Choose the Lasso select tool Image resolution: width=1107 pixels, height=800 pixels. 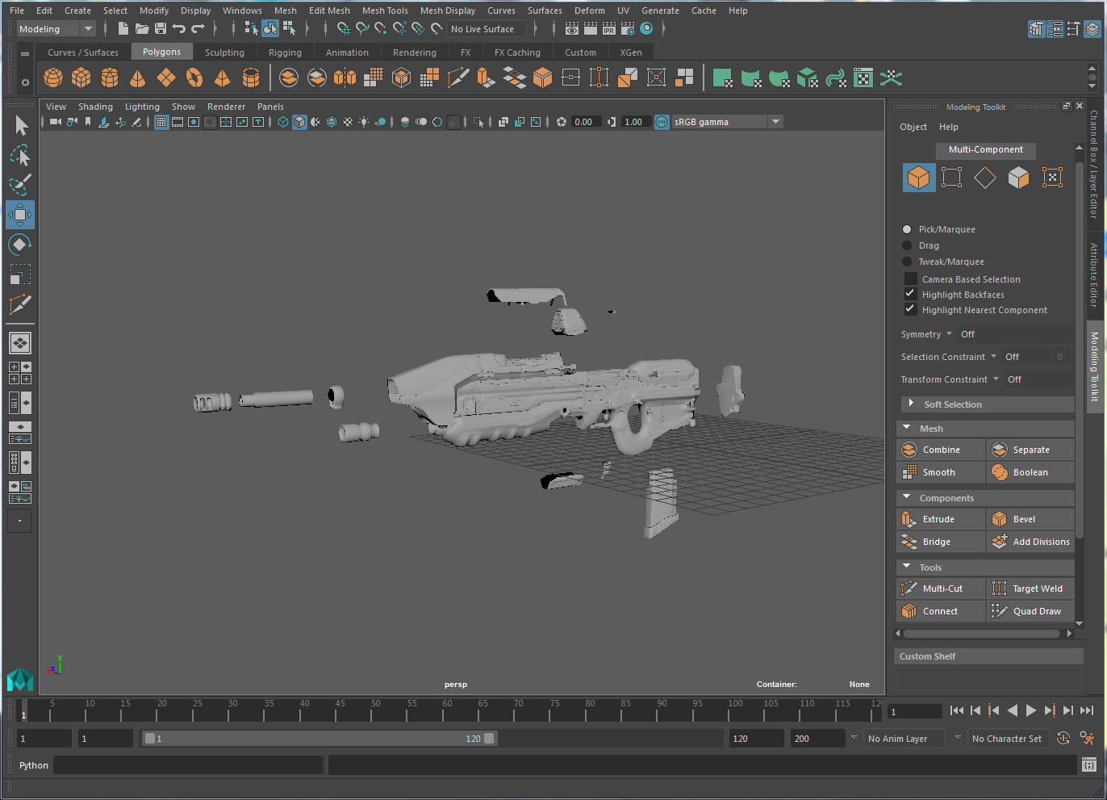tap(20, 155)
